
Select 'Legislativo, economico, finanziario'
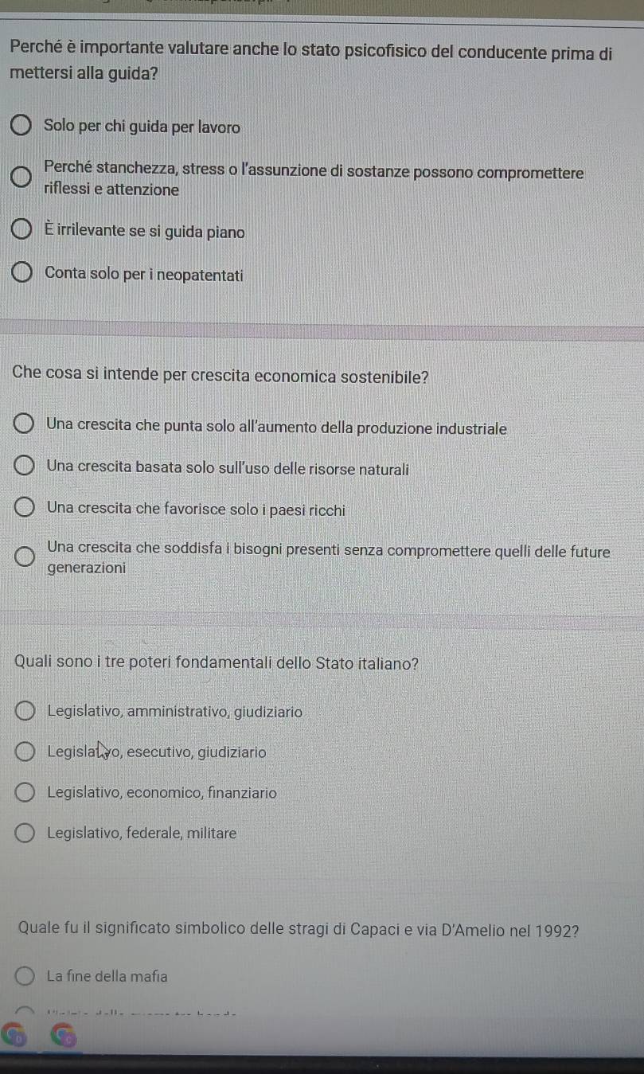point(25,793)
